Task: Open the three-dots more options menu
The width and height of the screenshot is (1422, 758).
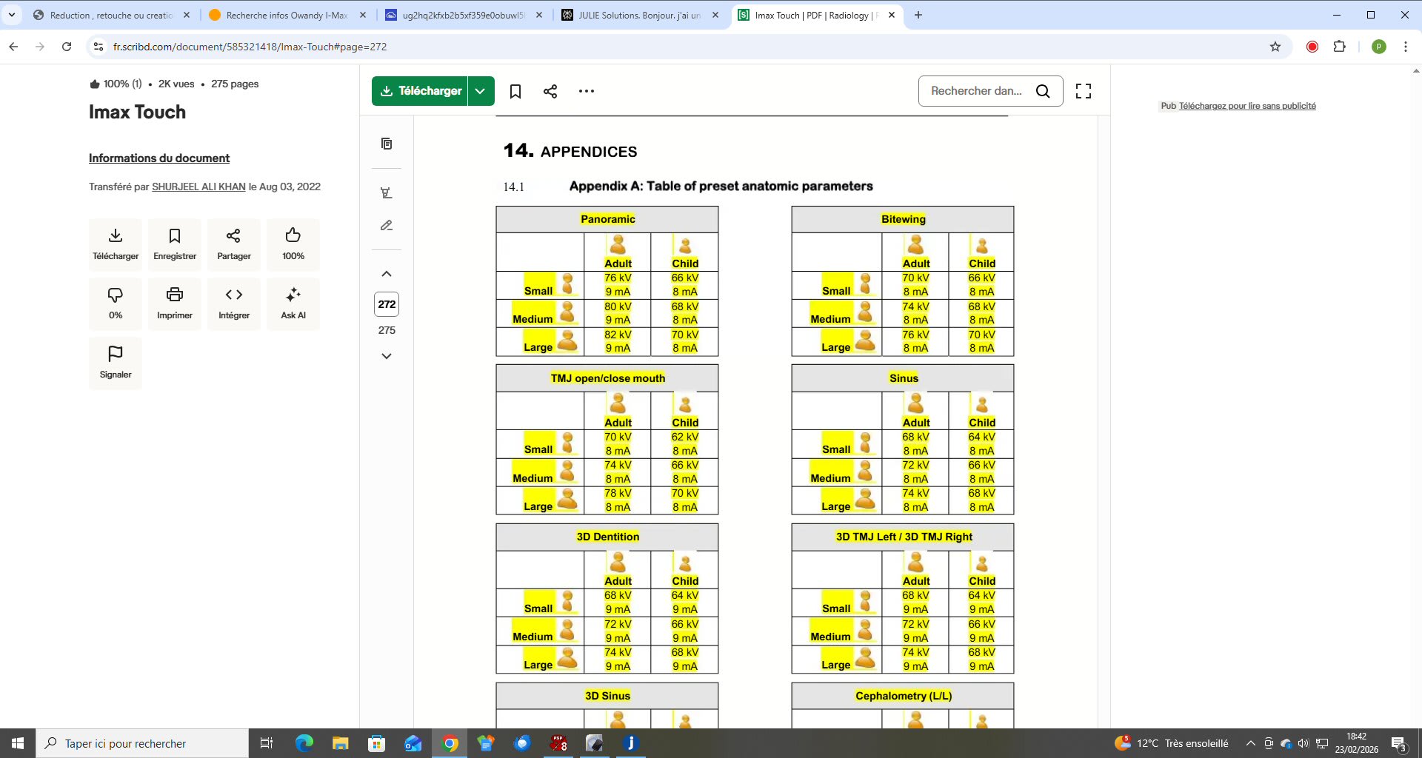Action: (587, 91)
